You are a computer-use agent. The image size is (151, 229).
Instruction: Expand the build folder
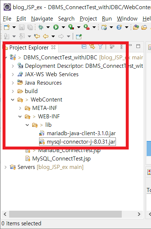(13, 91)
